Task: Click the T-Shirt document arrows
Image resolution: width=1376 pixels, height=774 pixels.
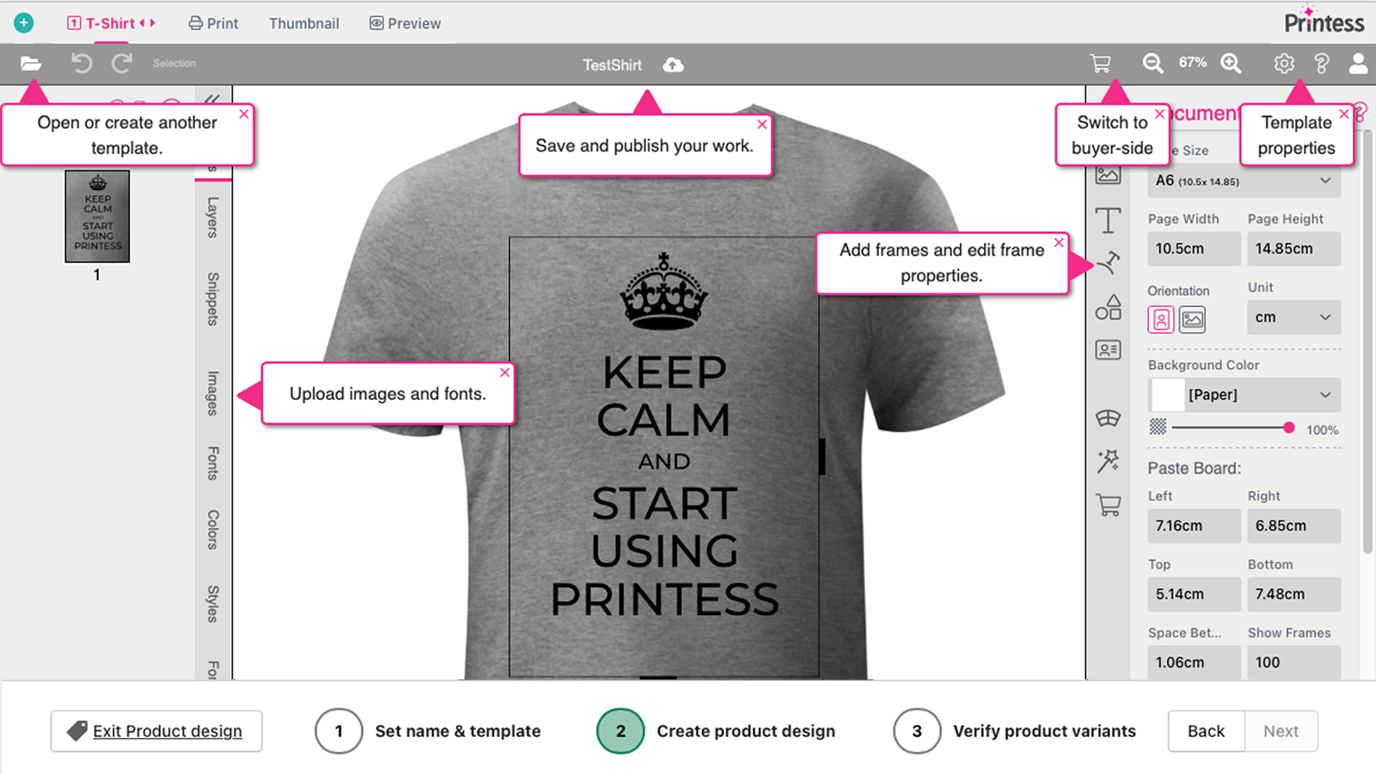Action: tap(147, 23)
